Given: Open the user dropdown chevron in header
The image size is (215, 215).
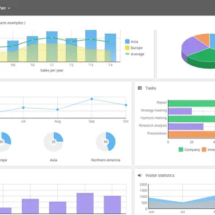Looking at the screenshot, I should click(9, 8).
